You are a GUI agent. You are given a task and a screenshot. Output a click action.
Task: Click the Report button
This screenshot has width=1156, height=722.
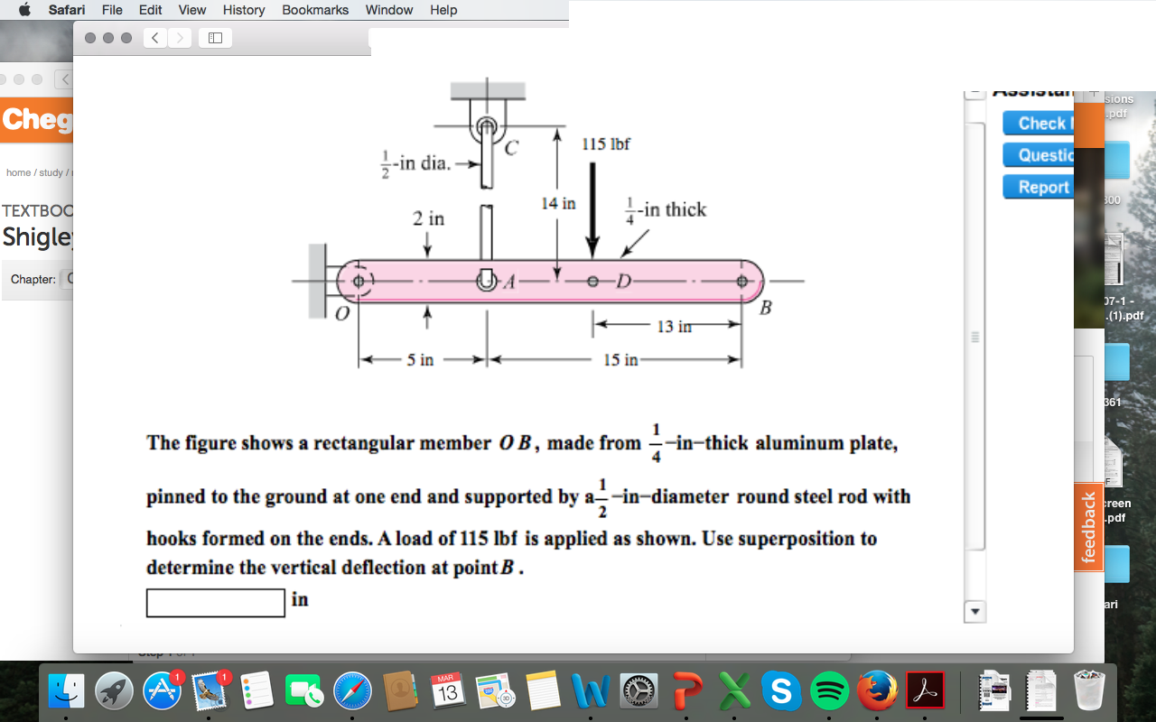(1038, 187)
